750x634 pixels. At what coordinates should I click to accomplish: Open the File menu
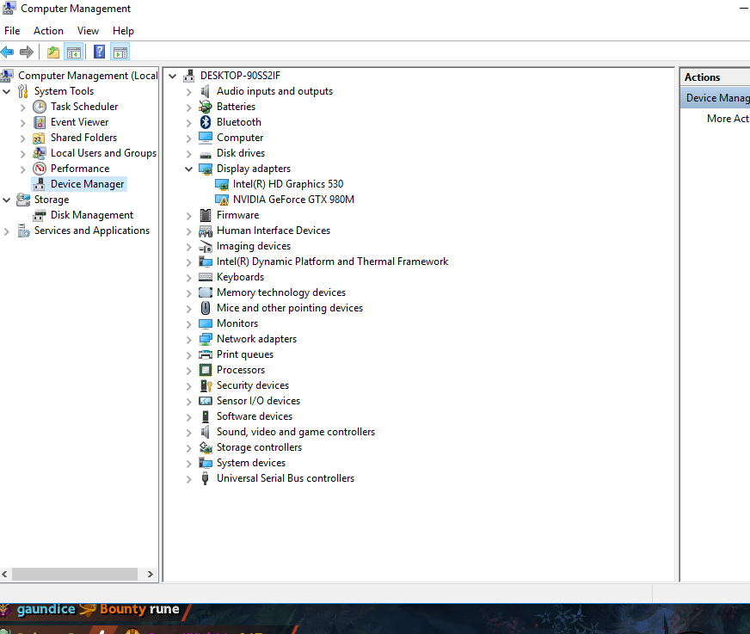pyautogui.click(x=12, y=31)
